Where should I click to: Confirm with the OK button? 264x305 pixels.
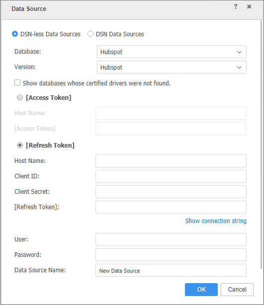pyautogui.click(x=201, y=290)
